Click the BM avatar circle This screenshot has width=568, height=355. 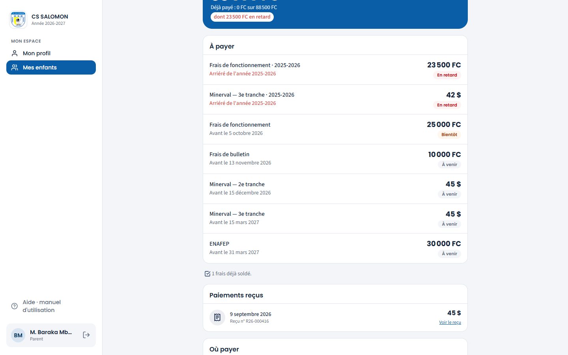click(x=18, y=335)
